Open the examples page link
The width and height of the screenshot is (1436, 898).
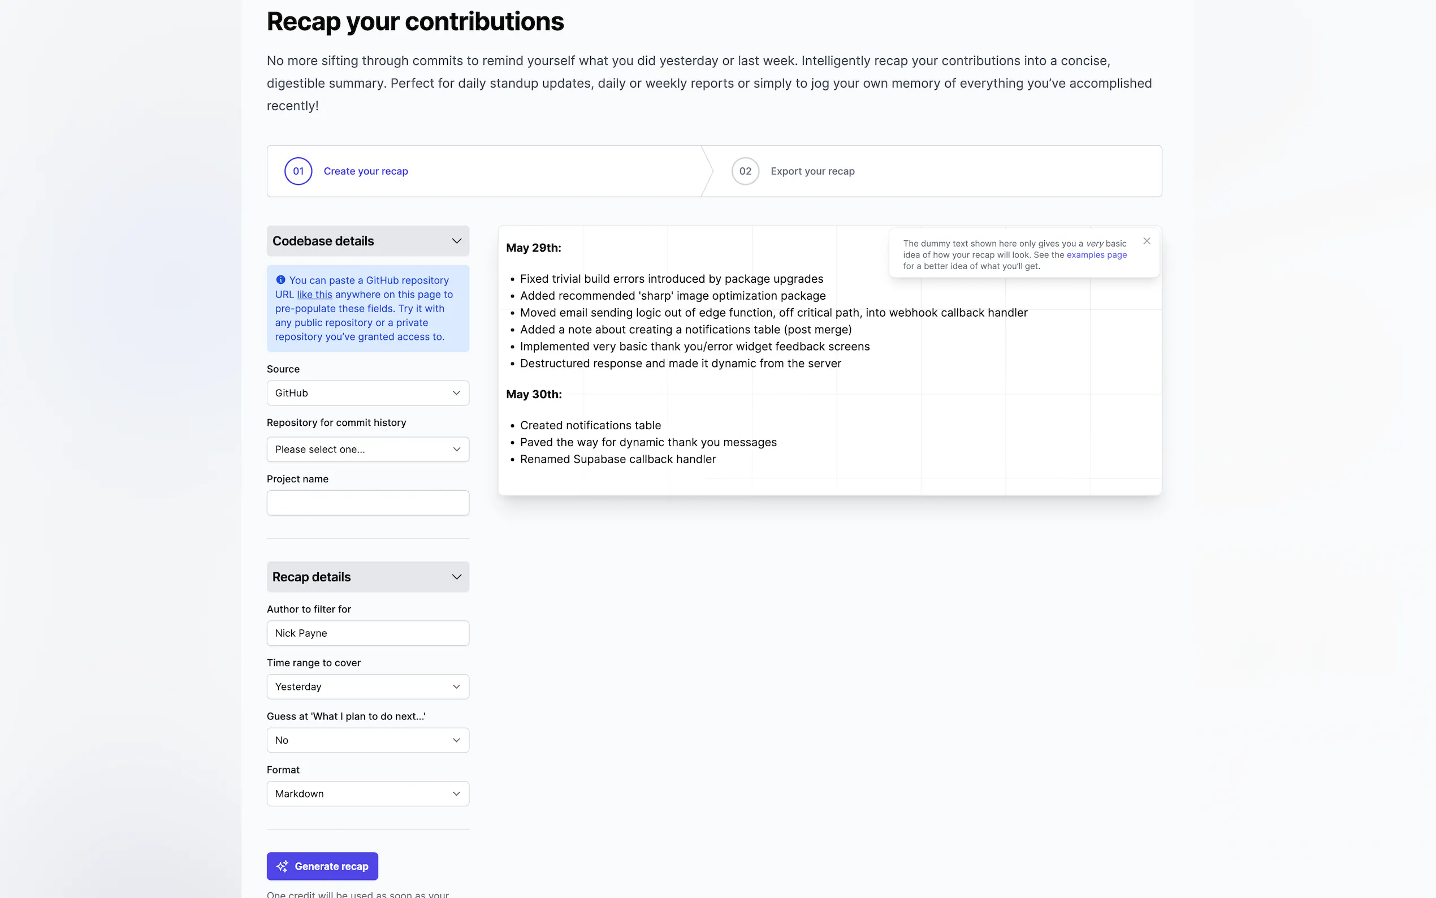(1096, 255)
